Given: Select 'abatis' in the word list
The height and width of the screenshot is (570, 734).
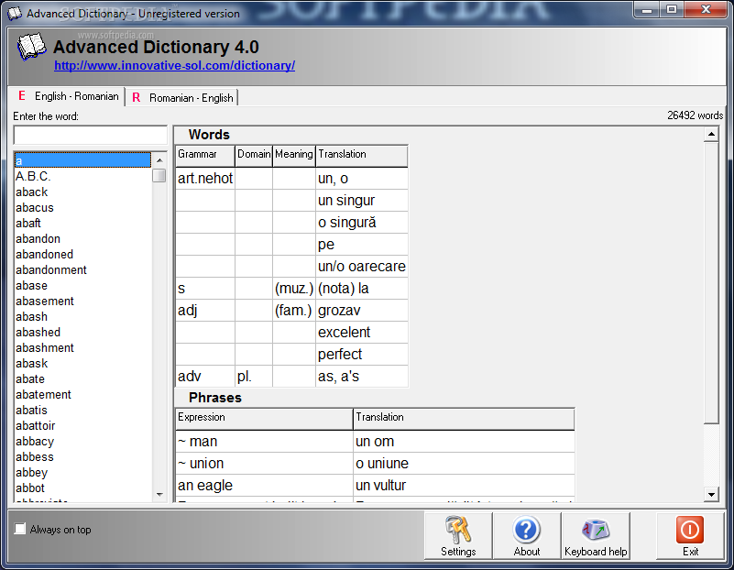Looking at the screenshot, I should click(x=82, y=411).
